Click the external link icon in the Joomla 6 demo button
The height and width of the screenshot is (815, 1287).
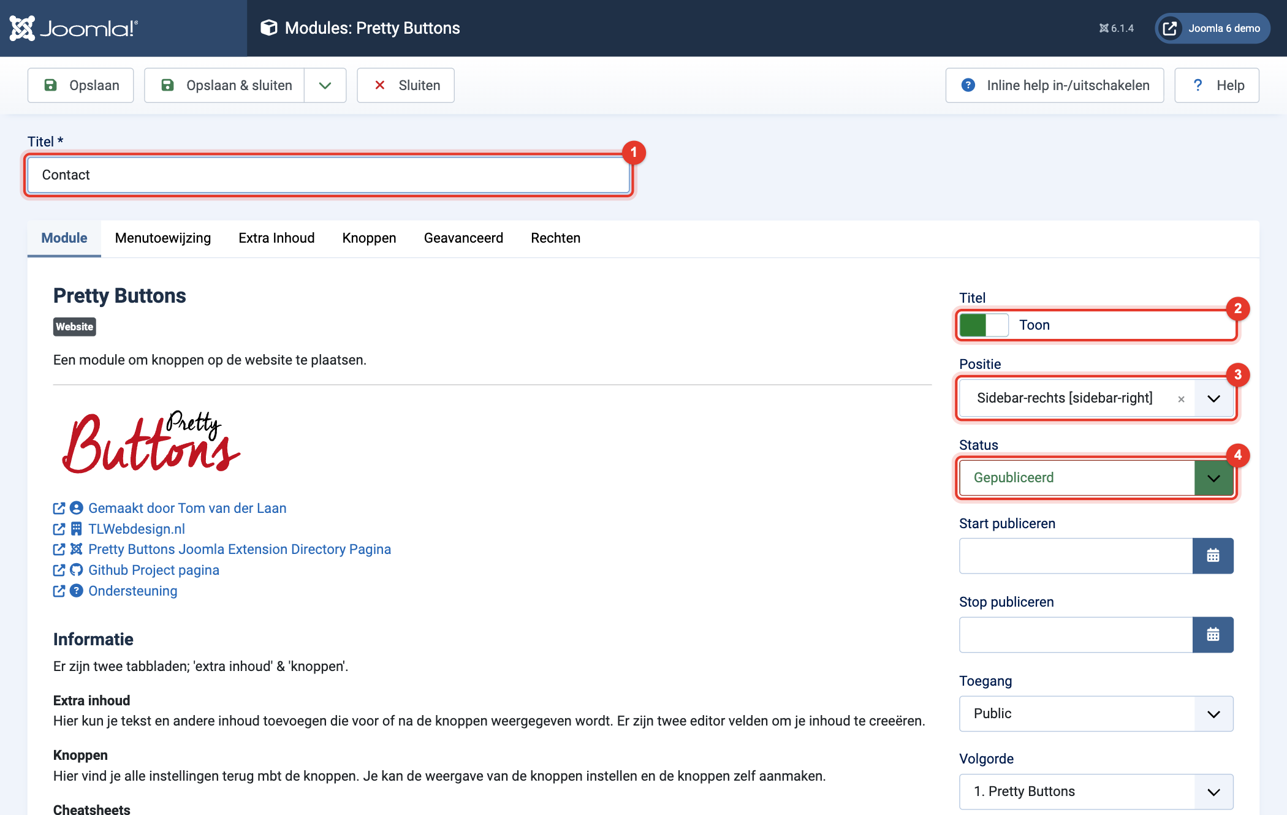1170,28
